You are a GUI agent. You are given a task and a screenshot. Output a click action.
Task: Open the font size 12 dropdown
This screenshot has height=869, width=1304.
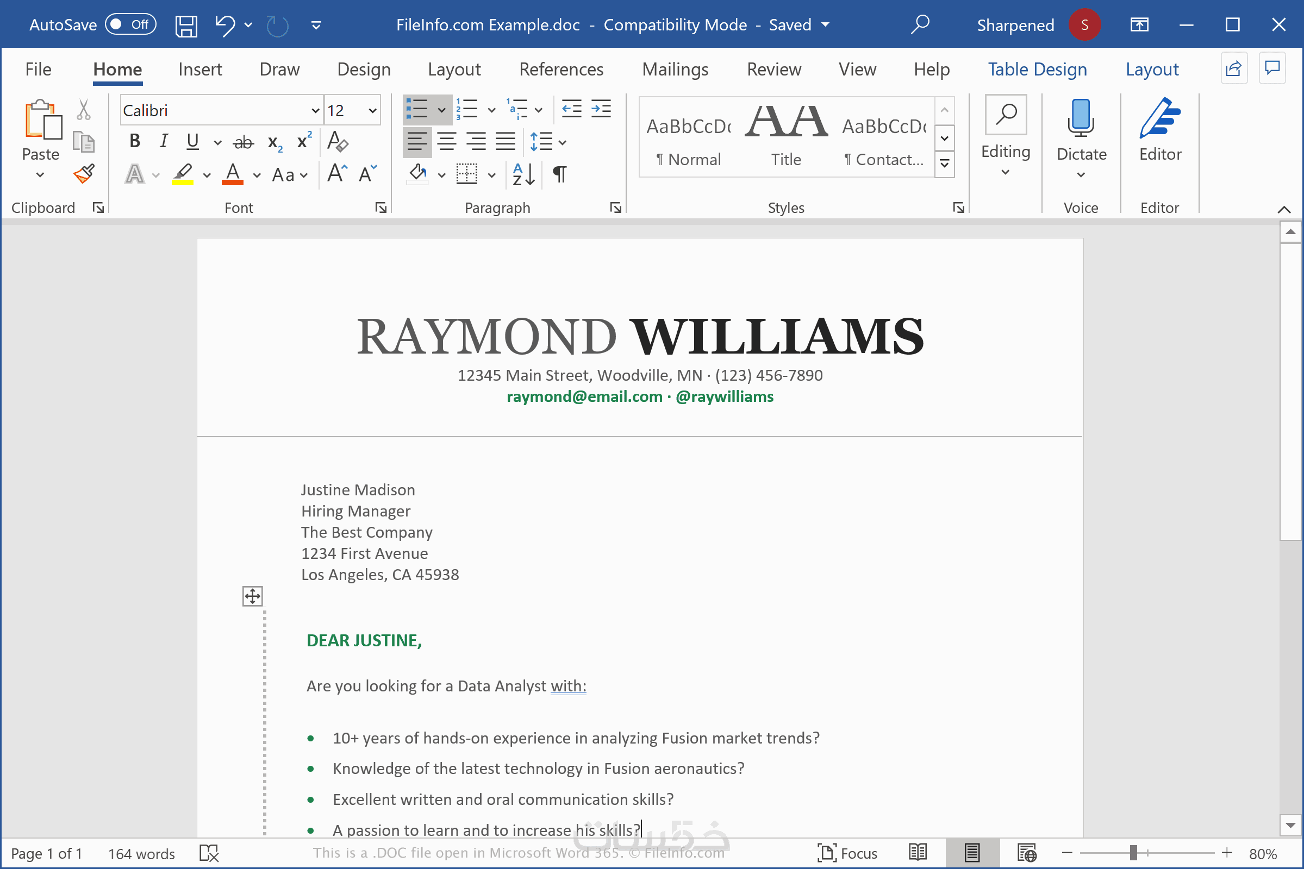pyautogui.click(x=373, y=111)
